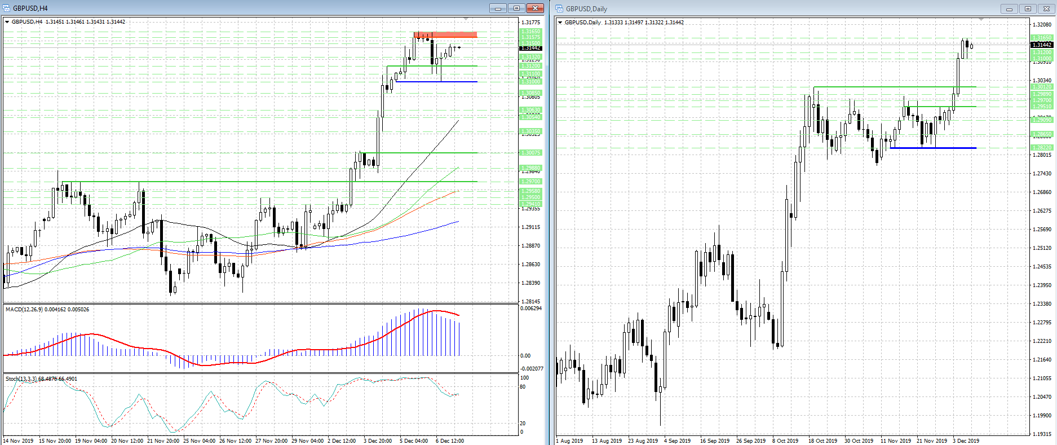Minimize the GBPUSD,H4 chart window
Image resolution: width=1057 pixels, height=445 pixels.
click(x=498, y=8)
